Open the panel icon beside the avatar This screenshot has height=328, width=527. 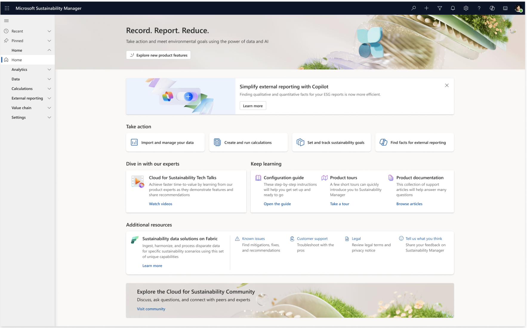(505, 8)
